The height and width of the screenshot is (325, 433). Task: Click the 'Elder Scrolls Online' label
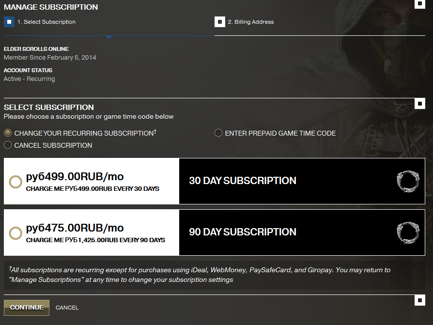coord(36,49)
